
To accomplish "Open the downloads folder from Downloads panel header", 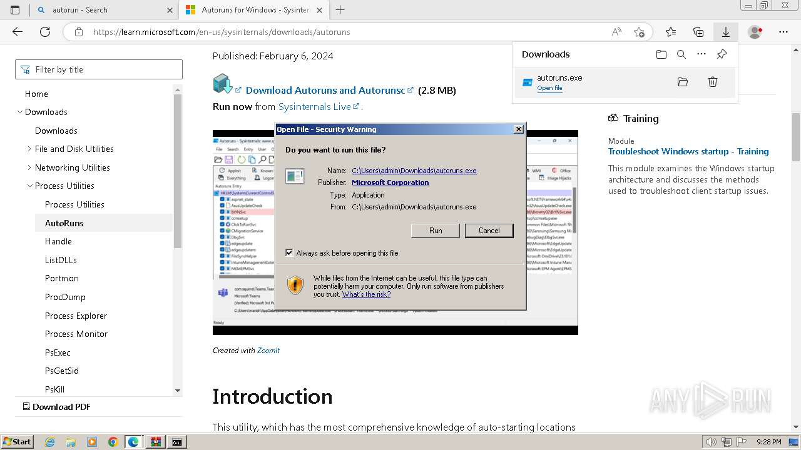I will (x=661, y=54).
